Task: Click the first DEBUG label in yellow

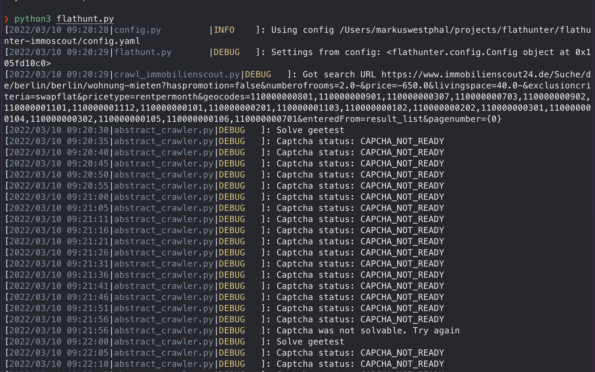Action: (227, 52)
